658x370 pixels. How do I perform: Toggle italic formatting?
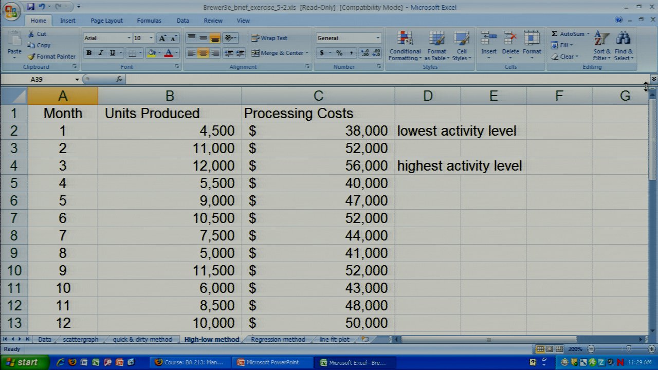(x=101, y=53)
